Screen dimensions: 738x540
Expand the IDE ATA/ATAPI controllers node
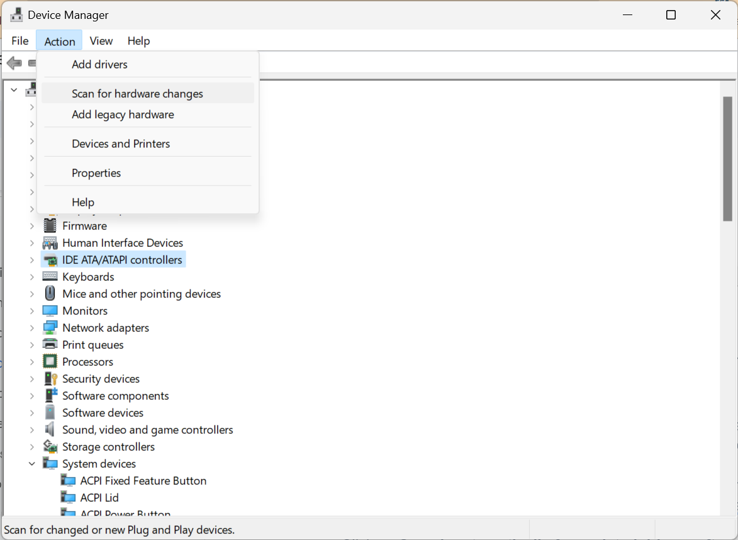(x=33, y=259)
